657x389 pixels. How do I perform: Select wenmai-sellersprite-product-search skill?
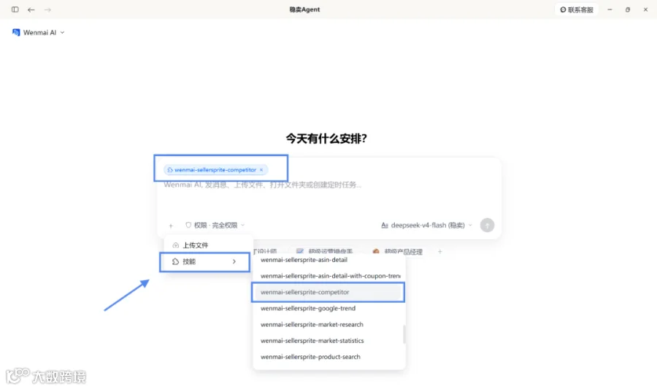click(x=328, y=357)
